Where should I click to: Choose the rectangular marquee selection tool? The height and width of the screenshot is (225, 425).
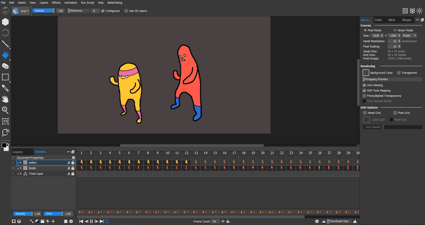tap(6, 77)
